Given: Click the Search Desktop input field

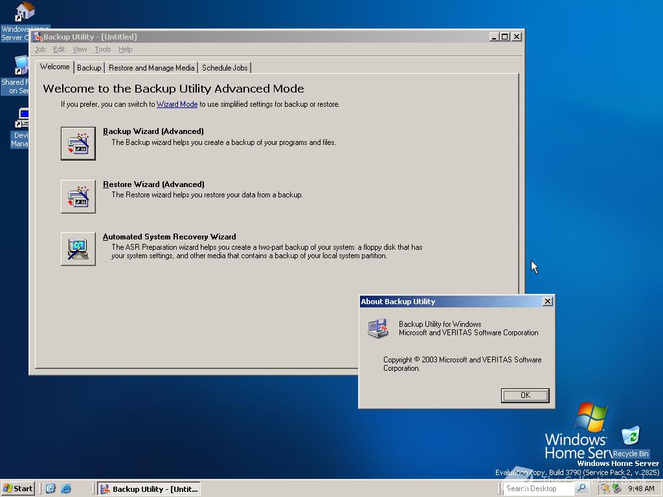Looking at the screenshot, I should pyautogui.click(x=540, y=489).
